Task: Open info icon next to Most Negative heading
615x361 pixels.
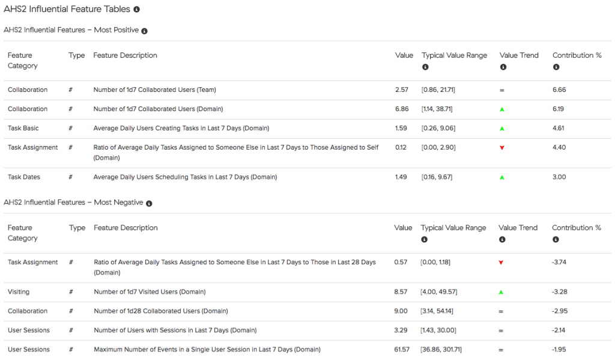Action: coord(149,203)
